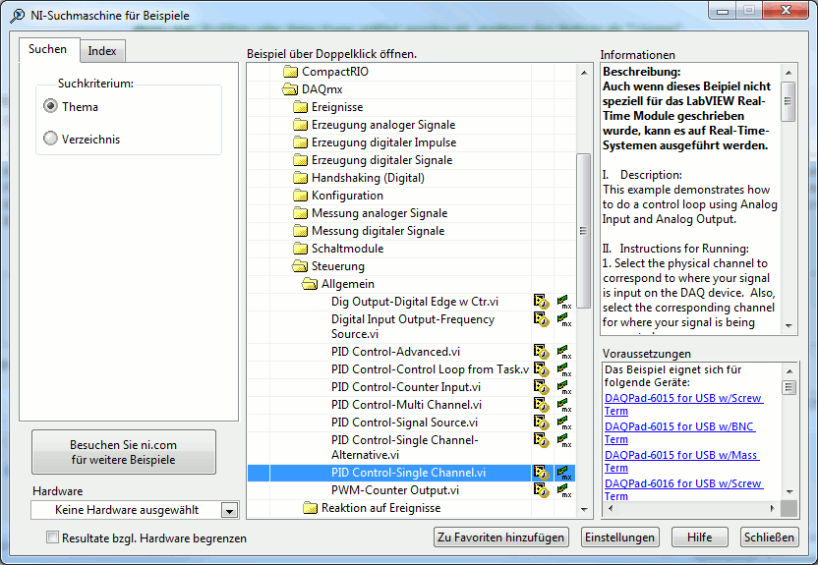Image resolution: width=818 pixels, height=565 pixels.
Task: Click the Voraussetzungen vertical scrollbar thumb
Action: (x=789, y=388)
